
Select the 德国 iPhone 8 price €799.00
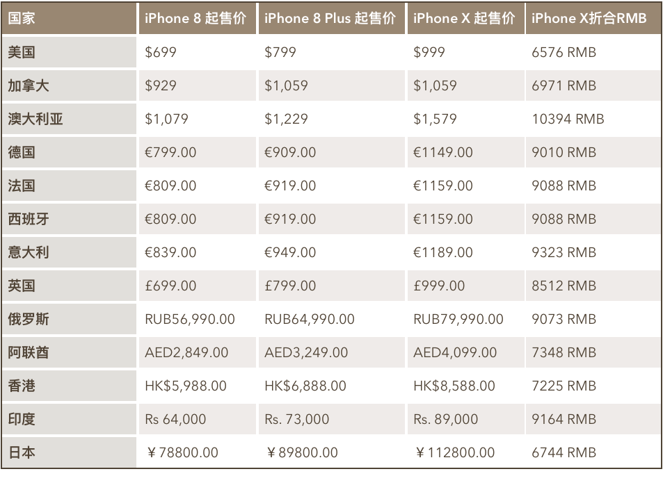(170, 152)
